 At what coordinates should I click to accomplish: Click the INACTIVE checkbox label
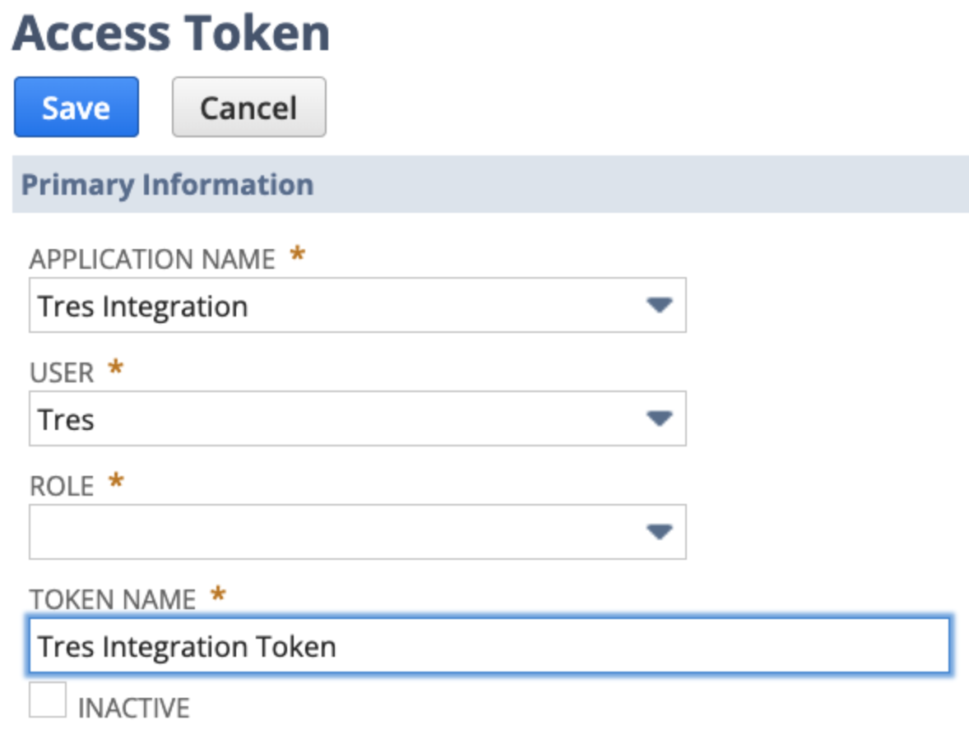click(x=133, y=707)
